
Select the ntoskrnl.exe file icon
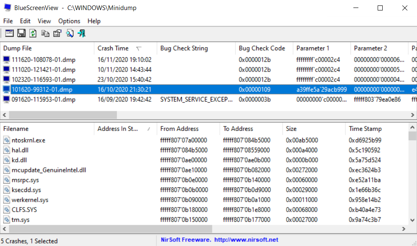coord(7,140)
